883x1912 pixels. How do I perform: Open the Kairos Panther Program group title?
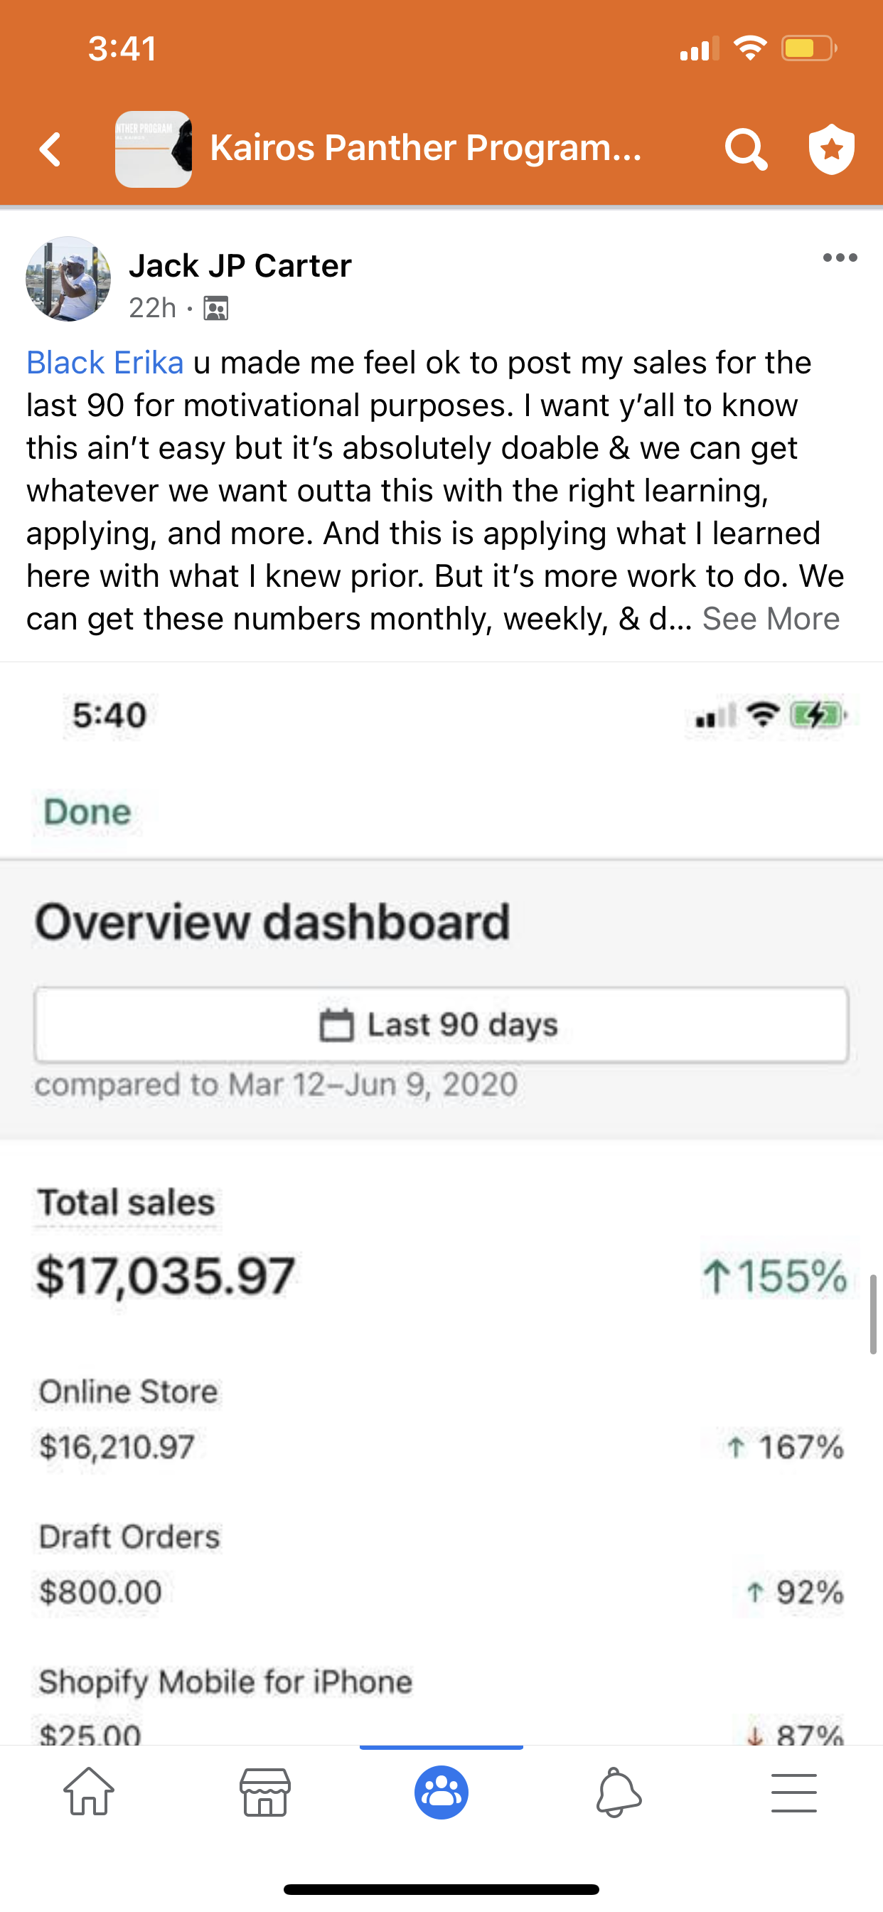pos(425,148)
